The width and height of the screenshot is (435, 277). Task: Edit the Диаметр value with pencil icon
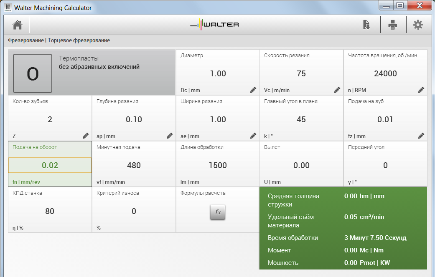pos(253,90)
